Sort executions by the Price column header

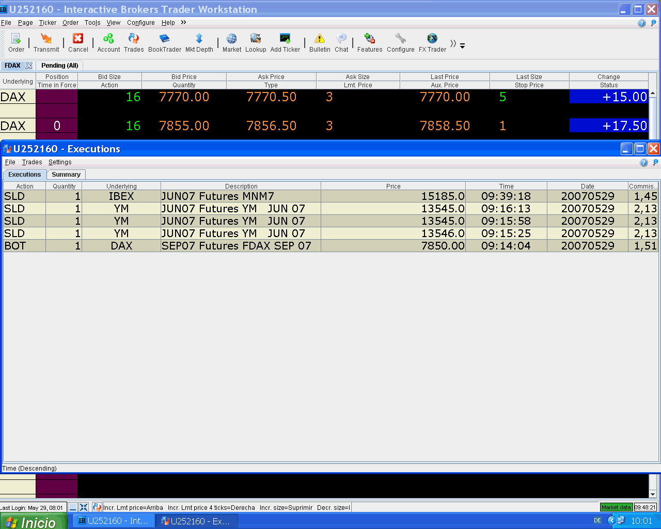(393, 186)
